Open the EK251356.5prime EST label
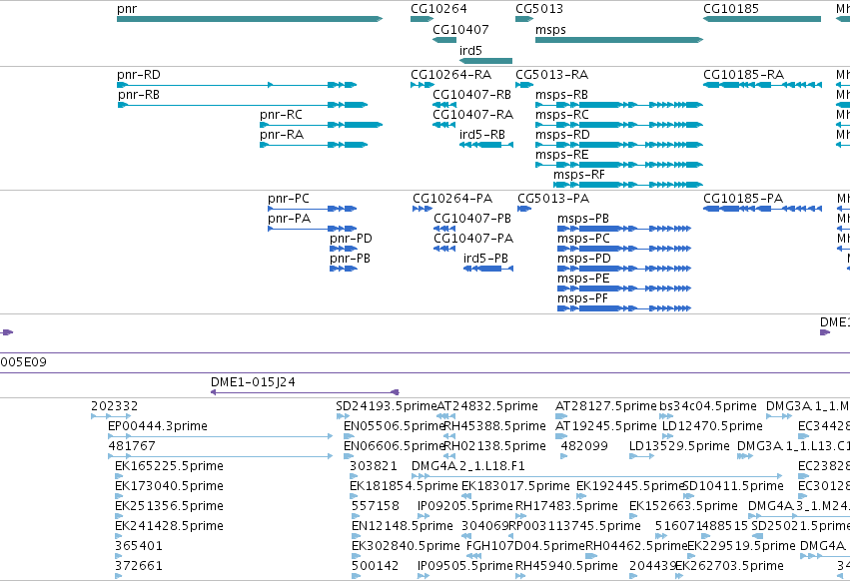Screen dimensions: 850x581 169,506
